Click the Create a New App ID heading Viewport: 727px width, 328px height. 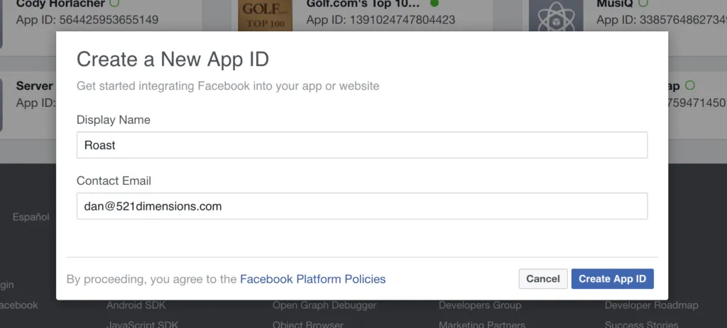[173, 60]
